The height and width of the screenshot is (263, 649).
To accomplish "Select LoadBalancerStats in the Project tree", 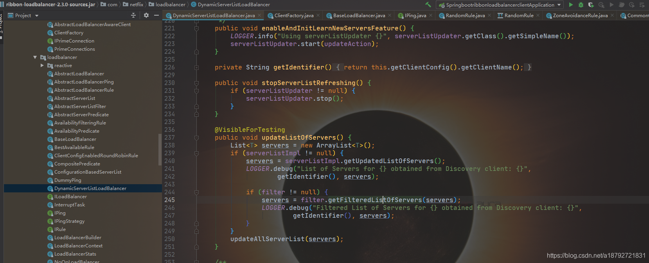I will tap(75, 254).
